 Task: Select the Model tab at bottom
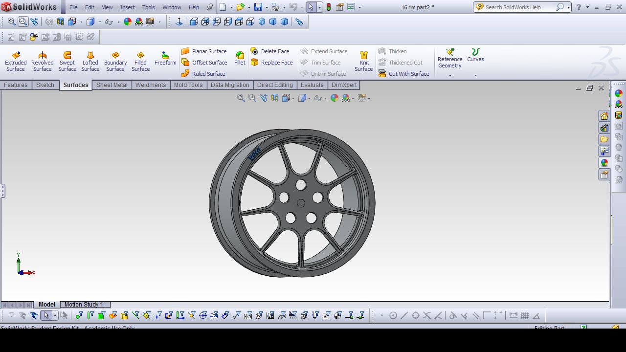click(47, 305)
